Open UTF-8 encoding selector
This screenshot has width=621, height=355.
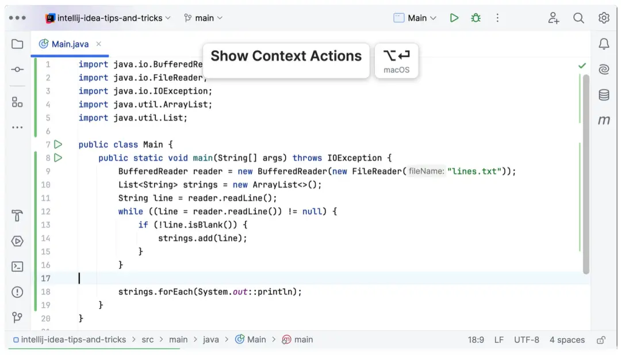[526, 340]
